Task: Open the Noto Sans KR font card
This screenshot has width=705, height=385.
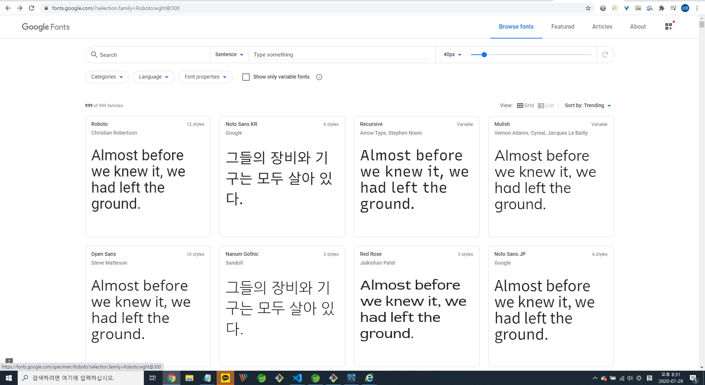Action: [x=282, y=177]
